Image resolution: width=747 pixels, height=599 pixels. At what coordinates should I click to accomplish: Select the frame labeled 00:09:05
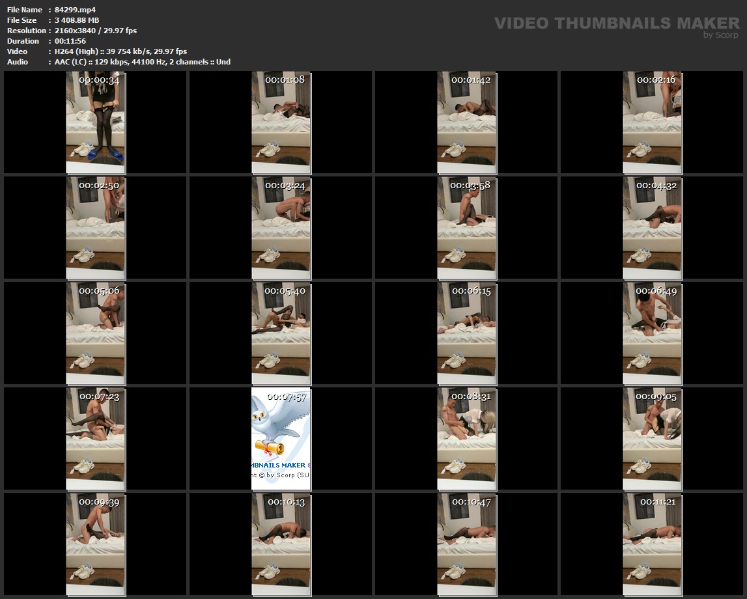tap(652, 439)
